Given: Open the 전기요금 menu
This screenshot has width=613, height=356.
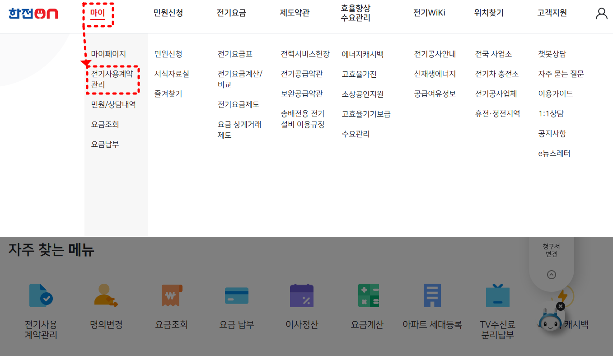Looking at the screenshot, I should (x=232, y=13).
